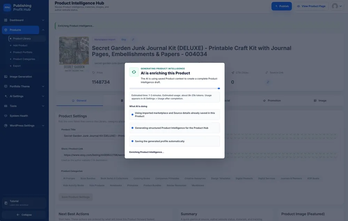Click the Portfolio Theme icon

pyautogui.click(x=6, y=87)
